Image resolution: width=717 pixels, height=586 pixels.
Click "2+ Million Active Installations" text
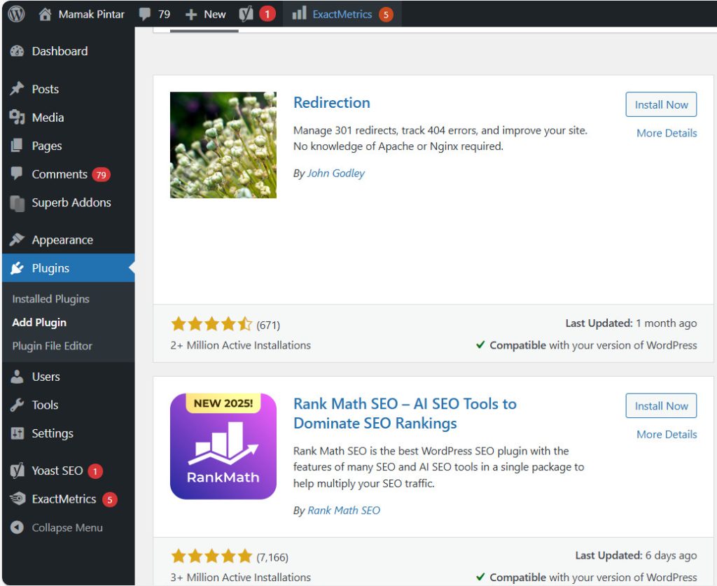click(x=241, y=345)
